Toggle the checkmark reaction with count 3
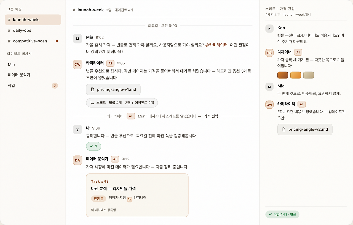The image size is (353, 225). tap(93, 146)
